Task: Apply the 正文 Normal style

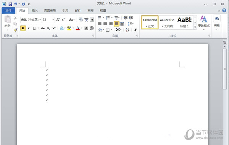Action: coord(150,22)
